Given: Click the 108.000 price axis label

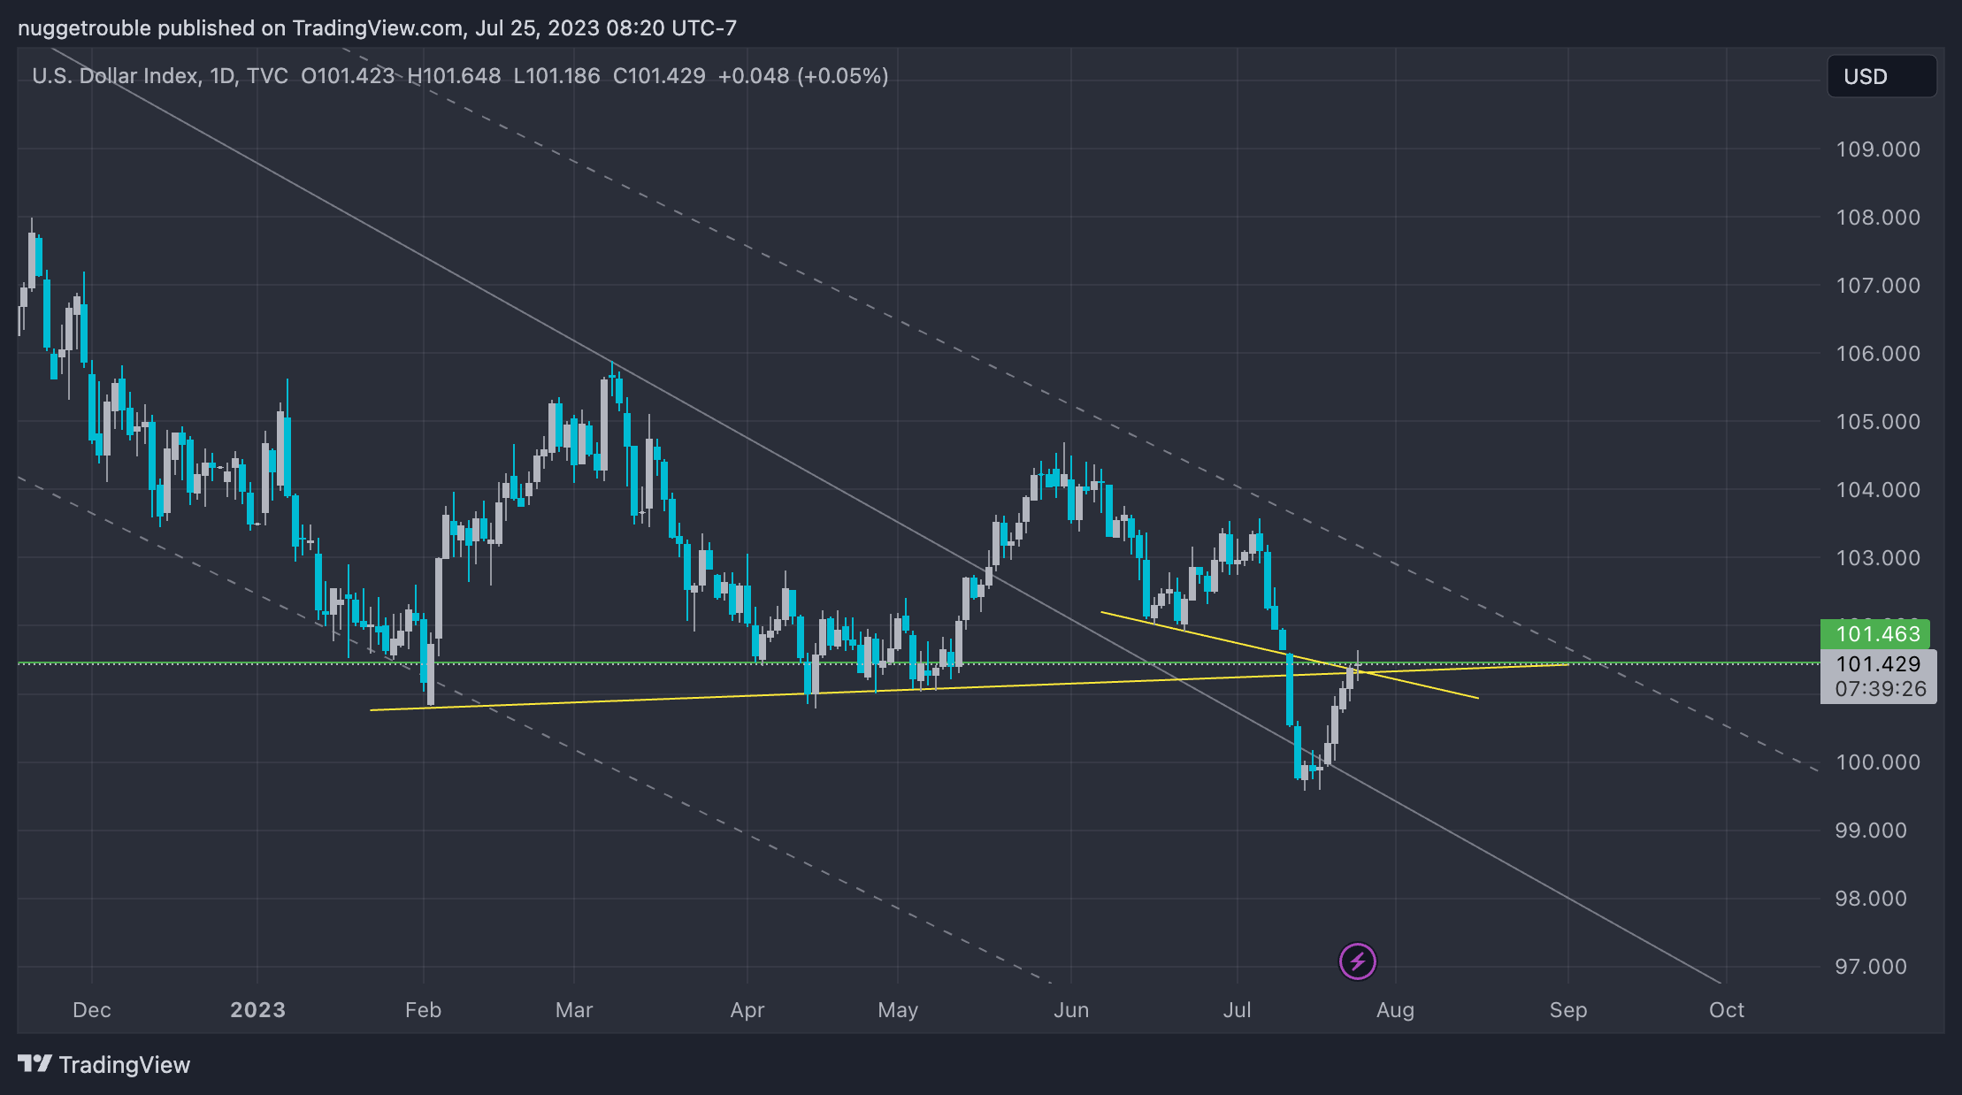Looking at the screenshot, I should point(1878,218).
